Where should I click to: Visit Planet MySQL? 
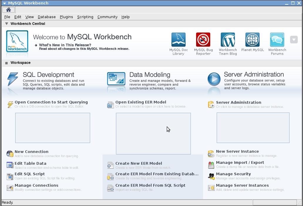(252, 39)
